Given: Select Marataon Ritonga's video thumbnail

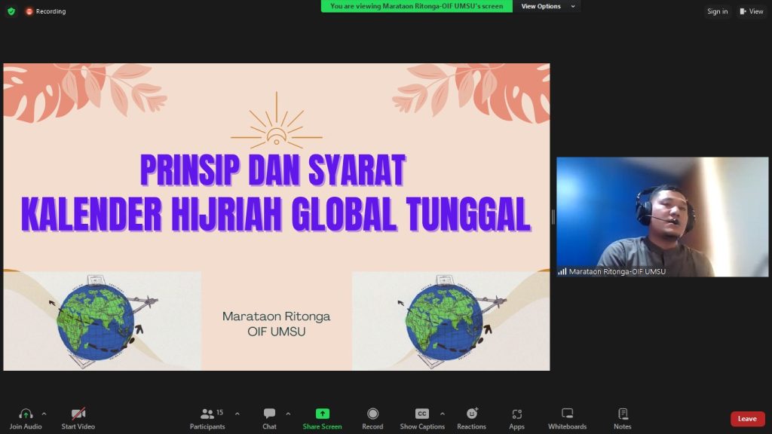Looking at the screenshot, I should 662,217.
